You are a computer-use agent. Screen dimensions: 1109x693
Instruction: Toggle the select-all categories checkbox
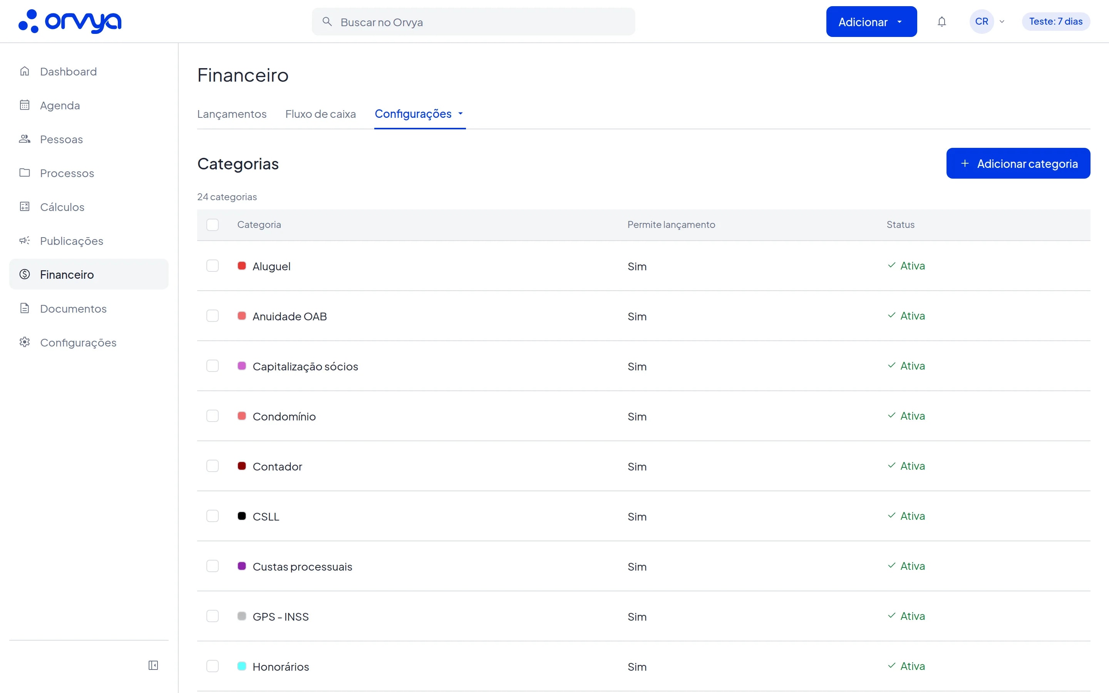click(213, 224)
